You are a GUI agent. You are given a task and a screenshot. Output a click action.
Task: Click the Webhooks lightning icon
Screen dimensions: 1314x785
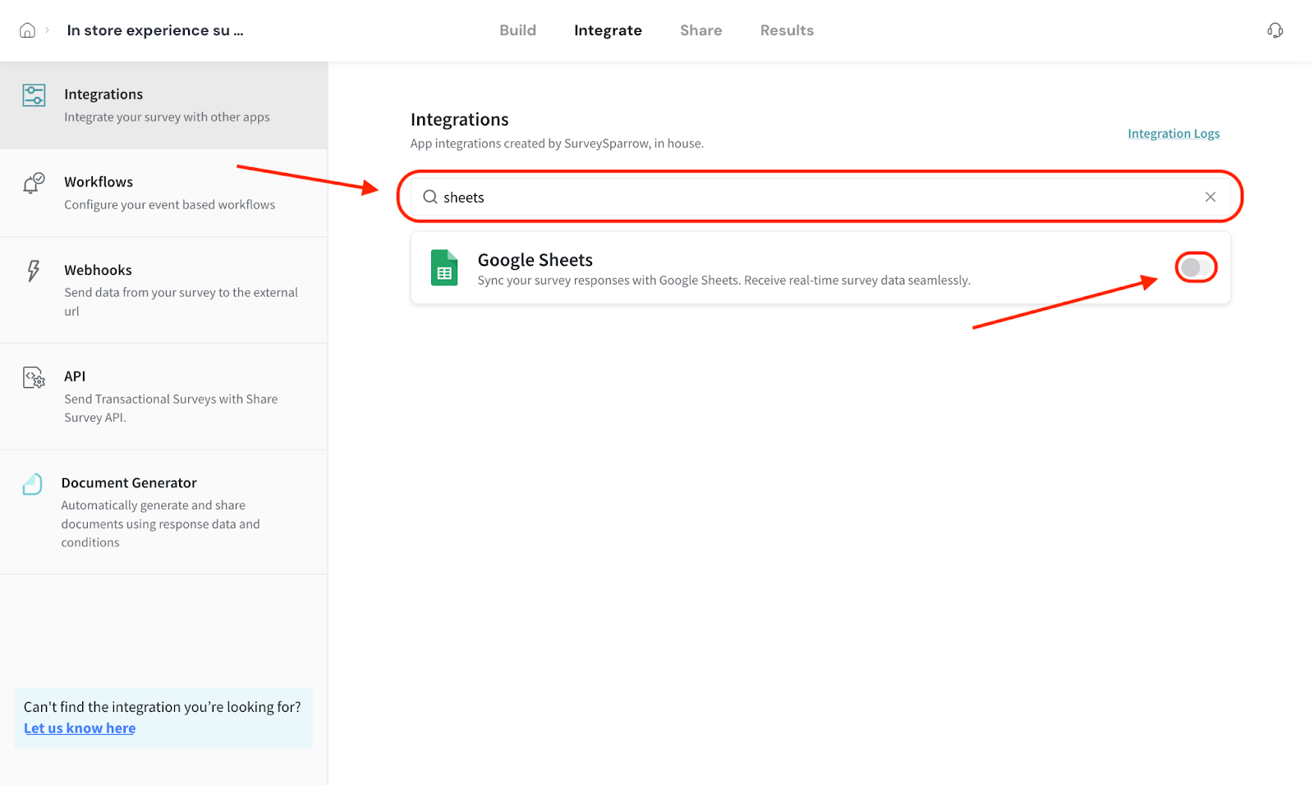click(x=34, y=271)
